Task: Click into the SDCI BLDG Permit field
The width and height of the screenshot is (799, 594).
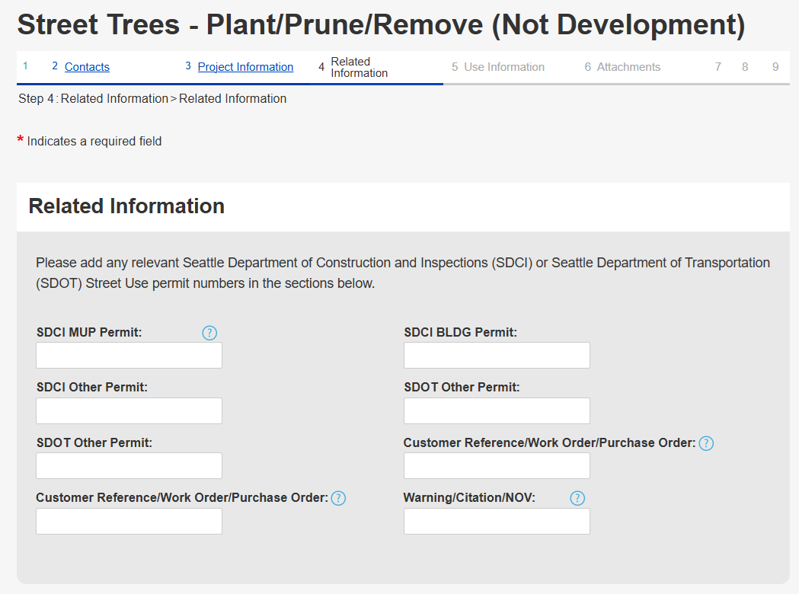Action: 497,356
